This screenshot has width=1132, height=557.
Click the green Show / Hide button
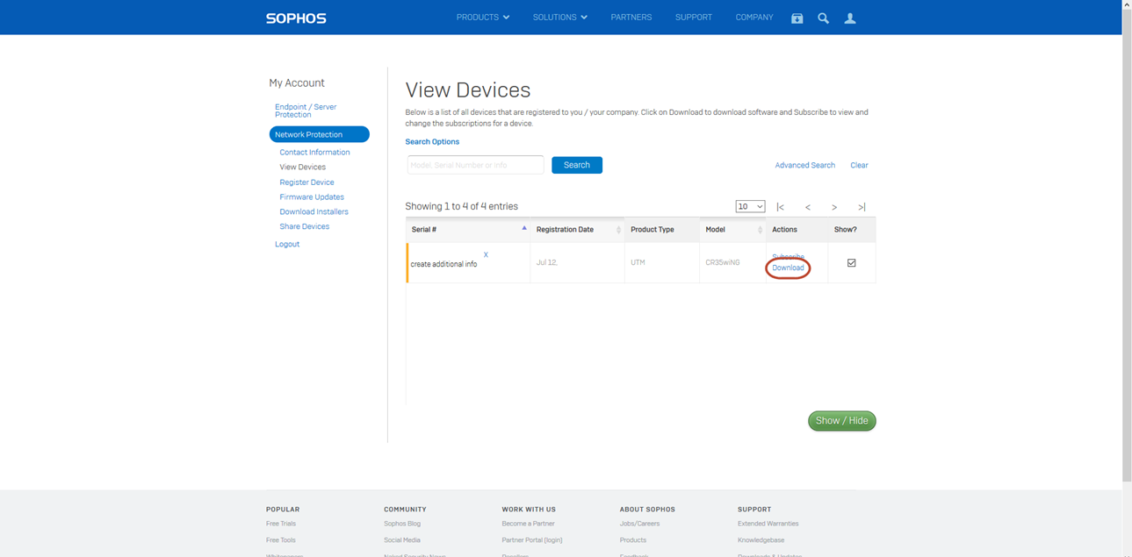[841, 421]
